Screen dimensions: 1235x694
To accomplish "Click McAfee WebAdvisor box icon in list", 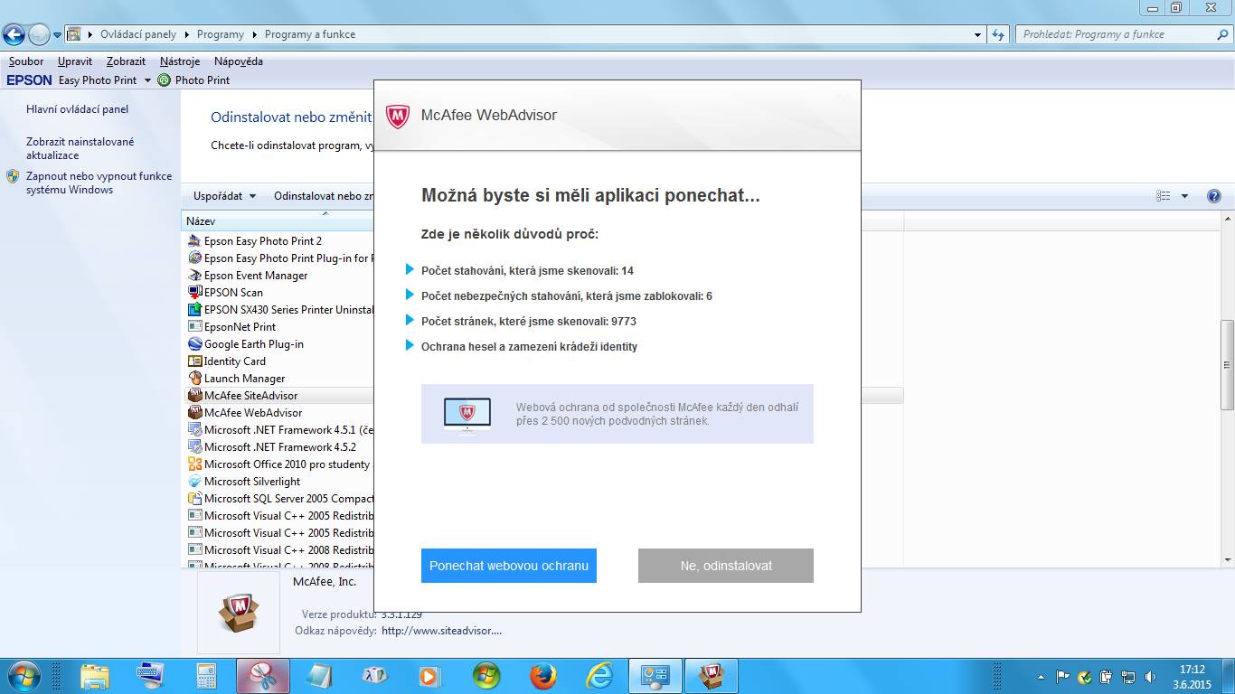I will pos(194,413).
